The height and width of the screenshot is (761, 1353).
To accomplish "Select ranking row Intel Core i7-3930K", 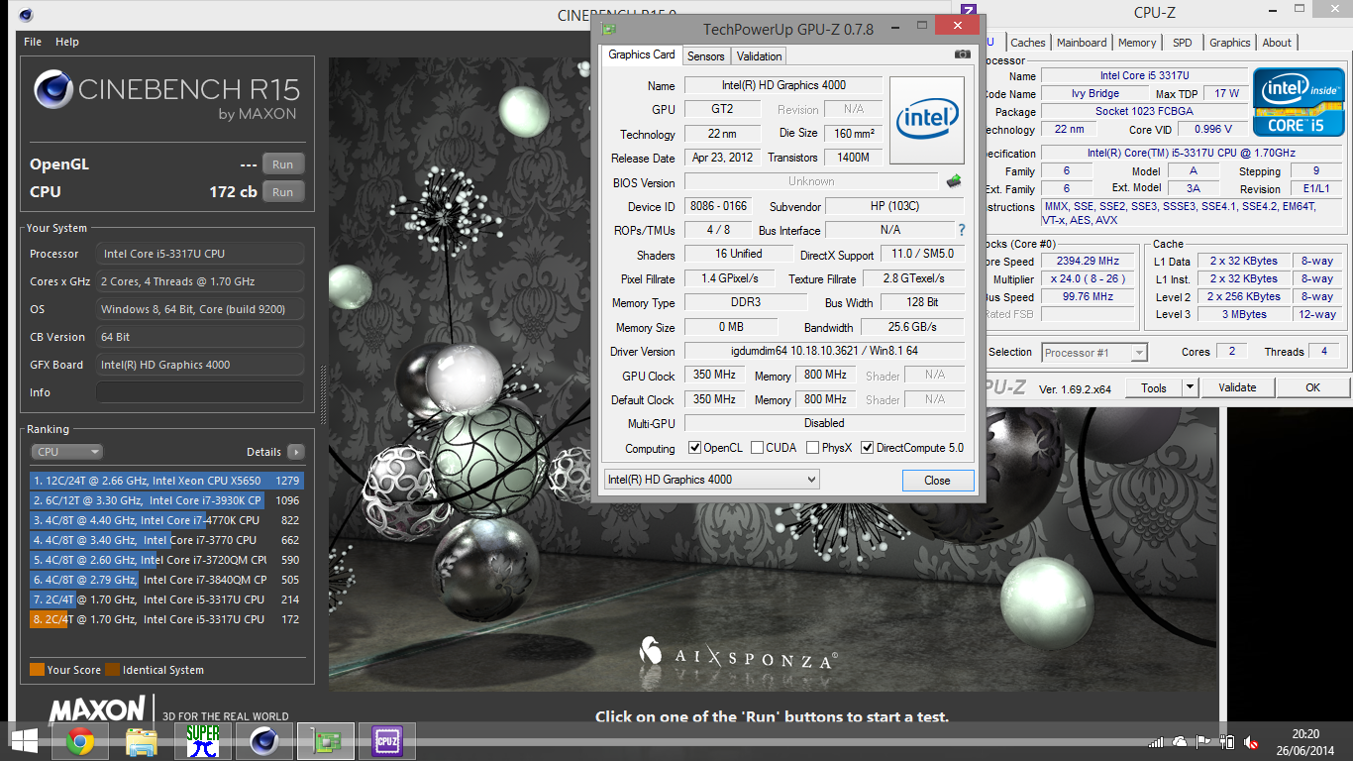I will [x=165, y=500].
